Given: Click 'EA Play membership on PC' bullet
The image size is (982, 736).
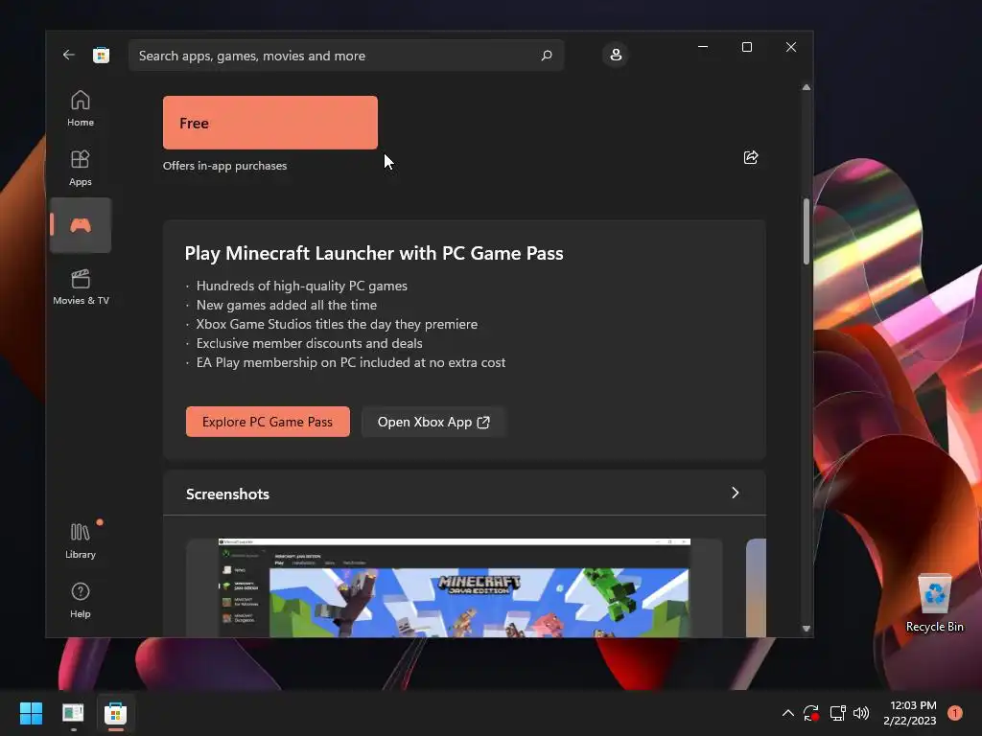Looking at the screenshot, I should click(351, 362).
